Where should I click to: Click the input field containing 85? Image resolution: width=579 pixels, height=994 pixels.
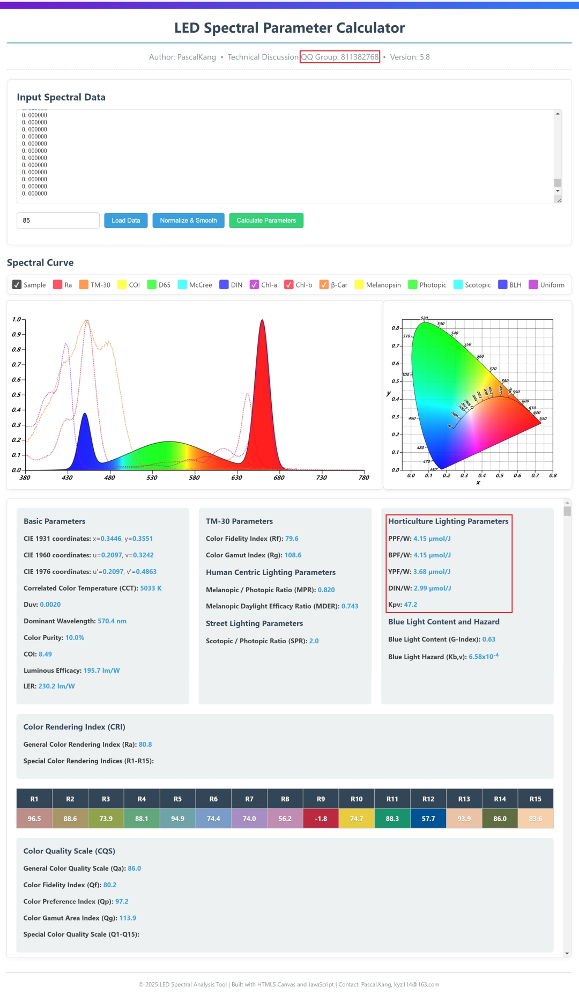[58, 220]
